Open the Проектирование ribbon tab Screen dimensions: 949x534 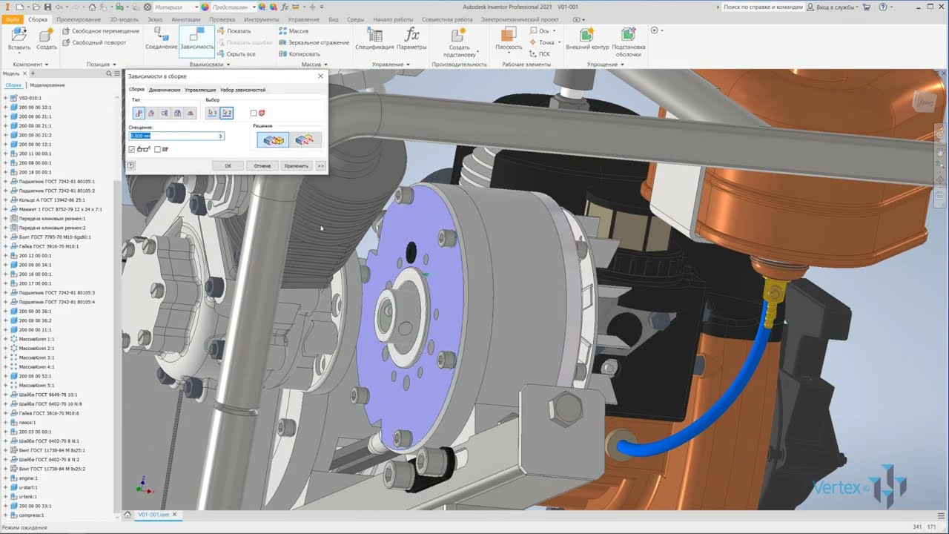coord(79,19)
